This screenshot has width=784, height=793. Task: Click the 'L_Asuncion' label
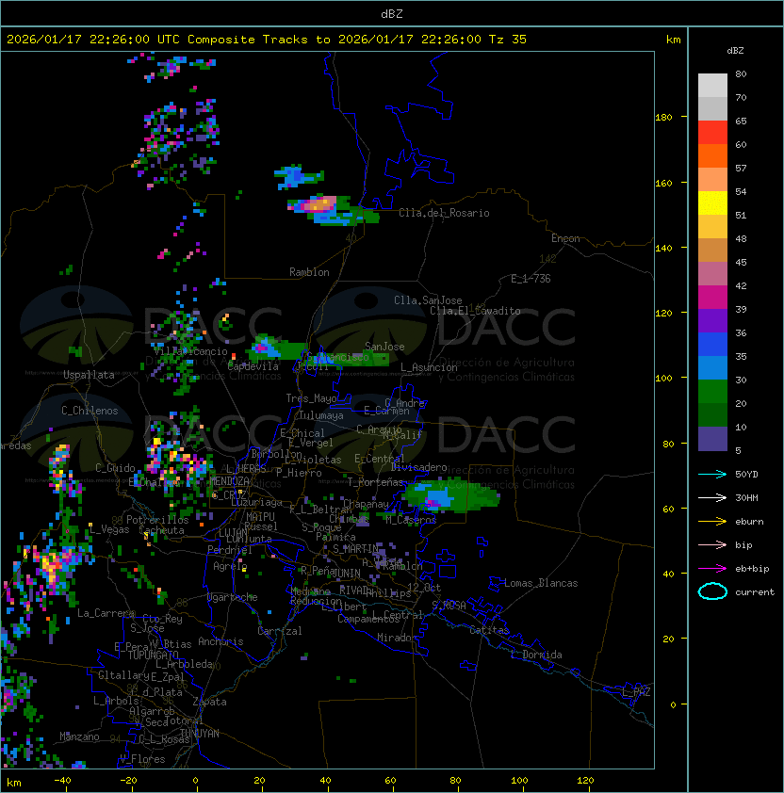coord(429,367)
